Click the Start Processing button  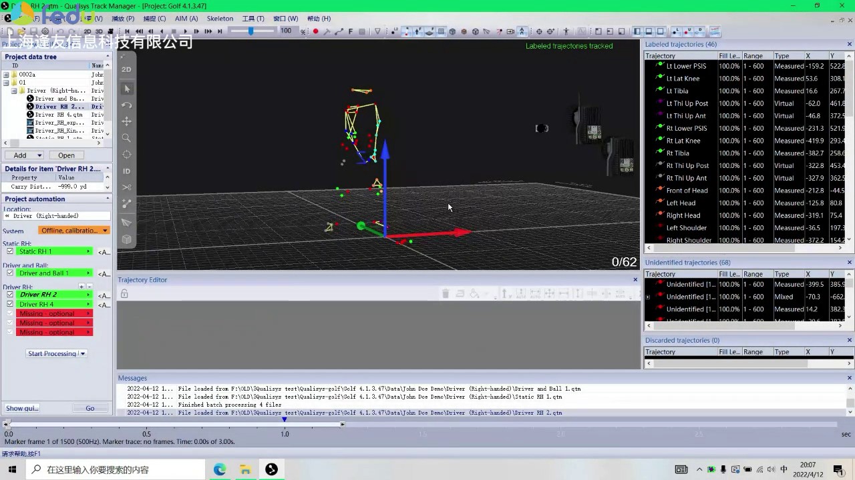pos(52,353)
